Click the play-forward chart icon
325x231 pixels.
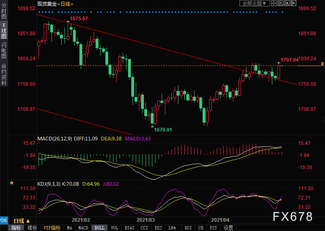pyautogui.click(x=287, y=3)
